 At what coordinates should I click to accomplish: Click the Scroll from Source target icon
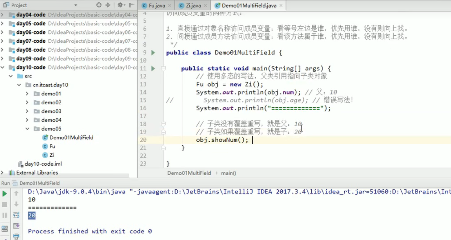pos(99,5)
